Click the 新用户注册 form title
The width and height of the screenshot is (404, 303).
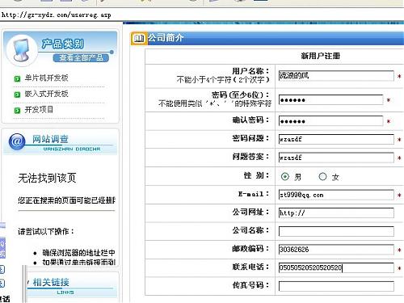pyautogui.click(x=321, y=56)
